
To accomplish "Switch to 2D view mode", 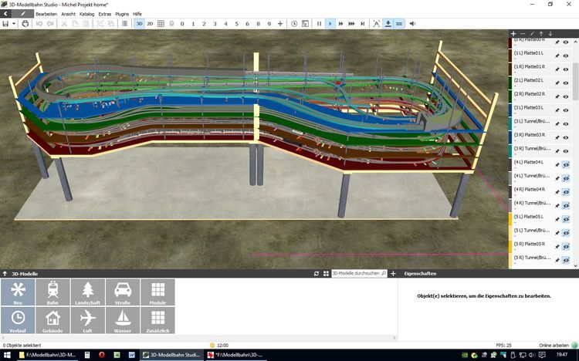I will click(x=150, y=24).
